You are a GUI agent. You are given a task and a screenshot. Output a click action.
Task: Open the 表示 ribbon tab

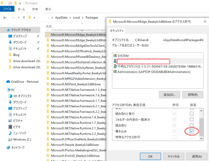pyautogui.click(x=48, y=9)
